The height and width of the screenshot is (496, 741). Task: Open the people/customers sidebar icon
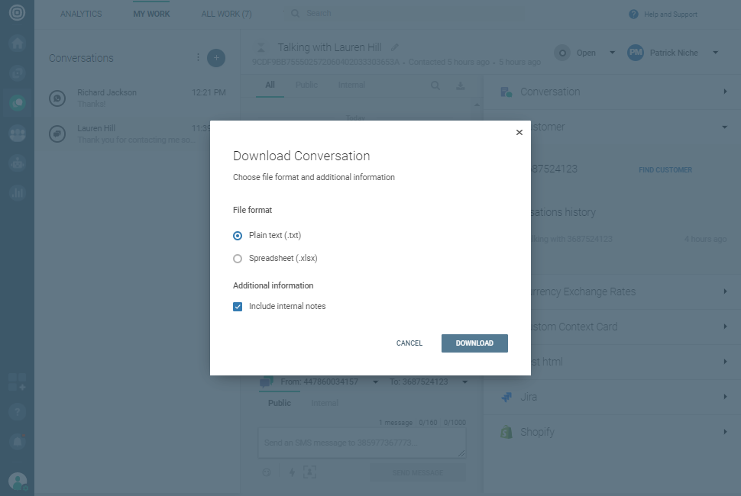pyautogui.click(x=17, y=134)
